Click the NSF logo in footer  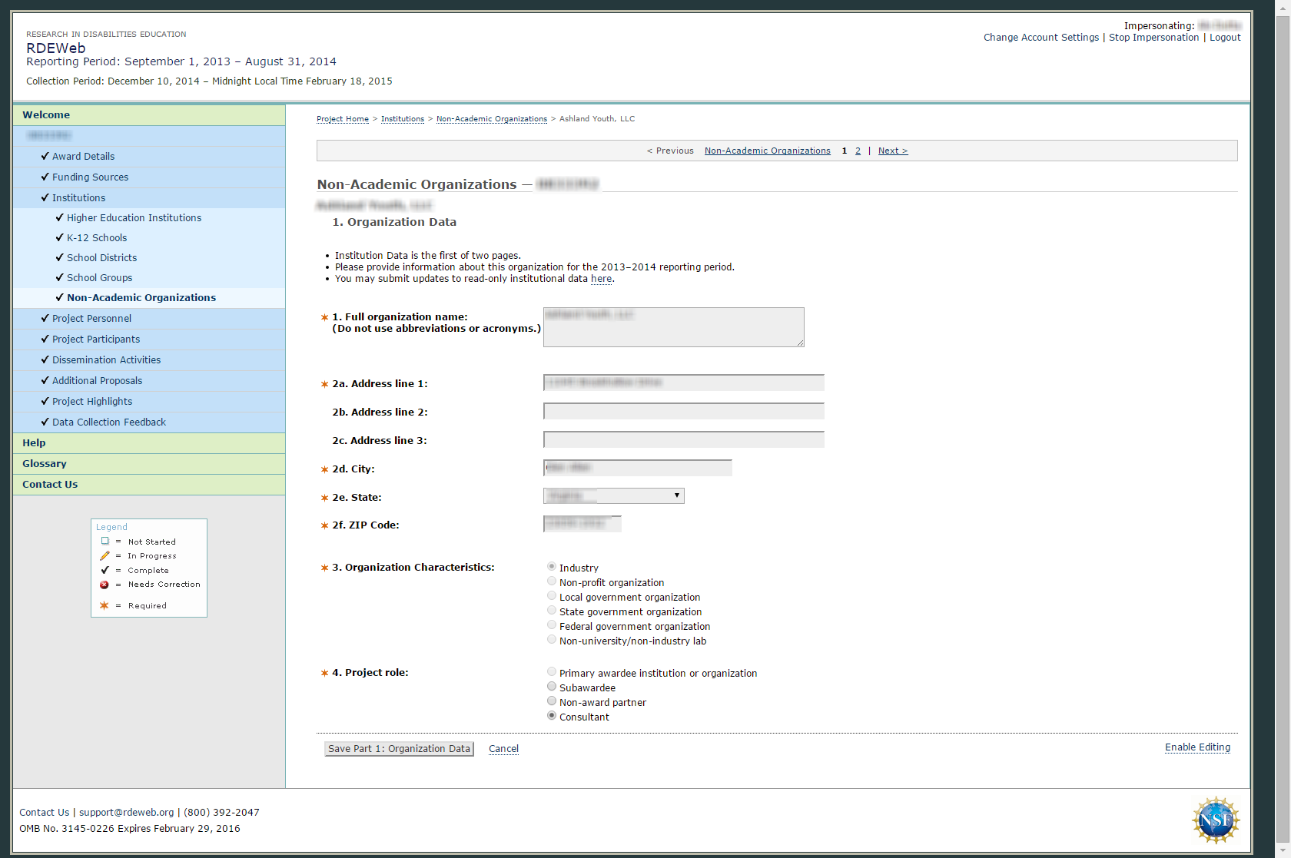click(x=1215, y=820)
